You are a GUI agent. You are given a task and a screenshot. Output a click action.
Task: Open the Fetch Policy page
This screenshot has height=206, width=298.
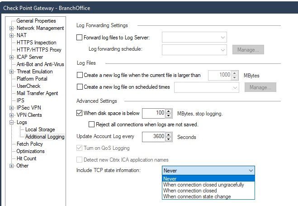click(30, 144)
